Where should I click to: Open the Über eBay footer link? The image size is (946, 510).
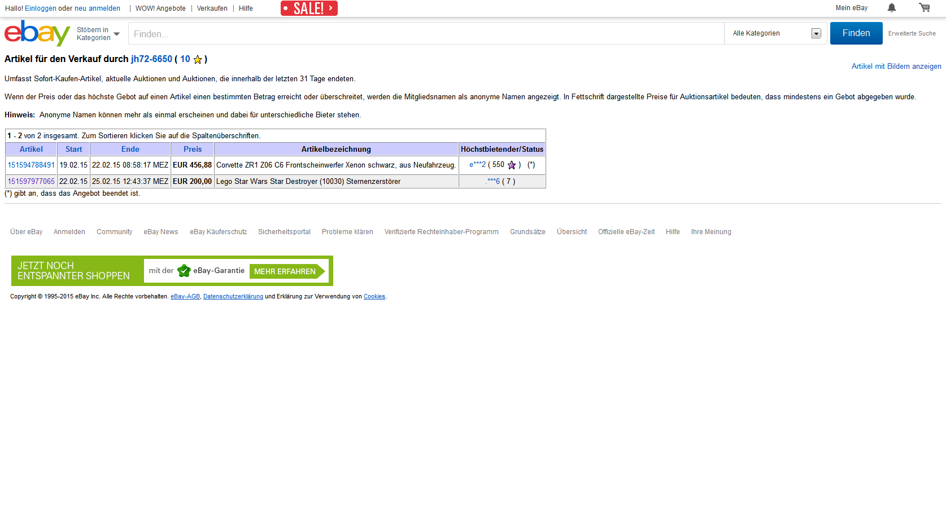tap(26, 232)
